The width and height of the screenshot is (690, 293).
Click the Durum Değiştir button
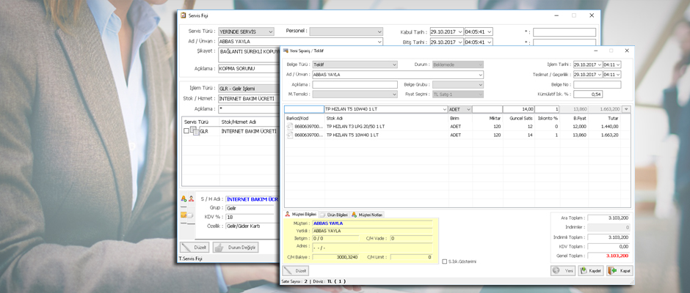click(x=236, y=248)
